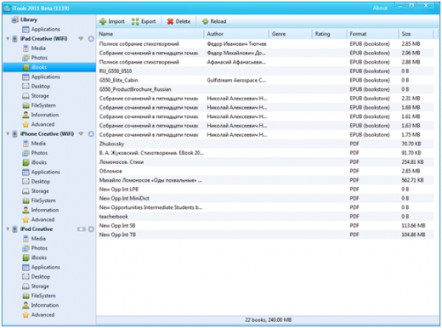
Task: Open Advanced under iPad Creative
Action: pos(38,124)
